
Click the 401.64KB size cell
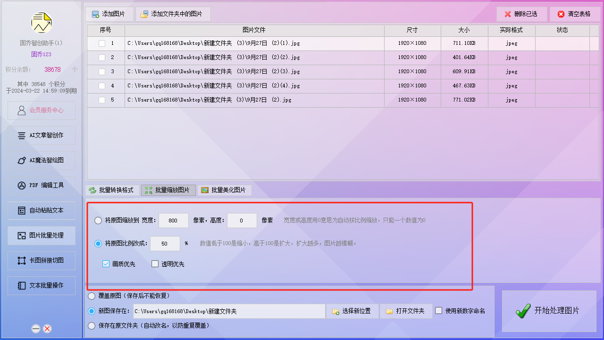(x=464, y=58)
